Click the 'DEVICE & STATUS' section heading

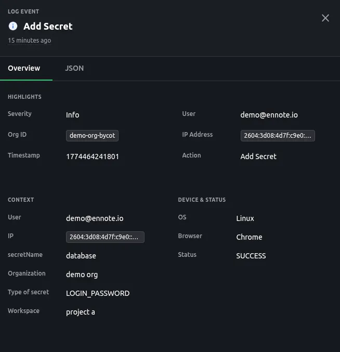(202, 200)
